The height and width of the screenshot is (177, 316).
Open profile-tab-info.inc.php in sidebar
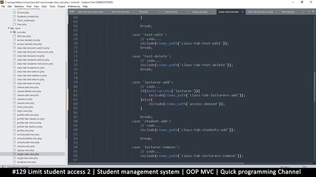point(29,122)
